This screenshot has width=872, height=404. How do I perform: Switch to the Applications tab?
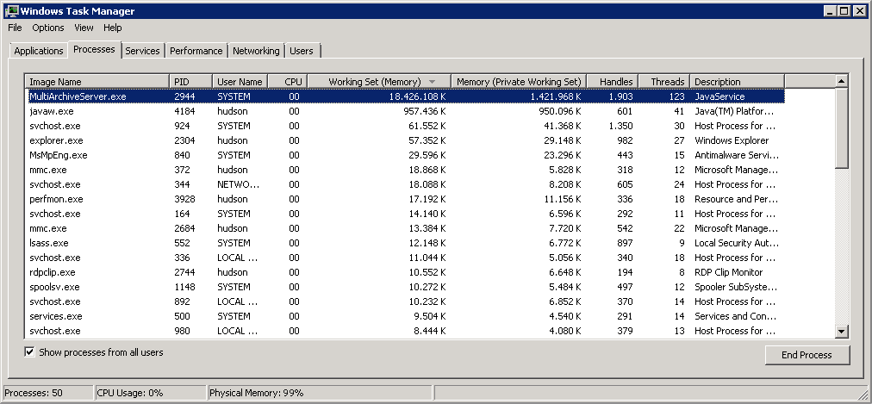tap(39, 51)
